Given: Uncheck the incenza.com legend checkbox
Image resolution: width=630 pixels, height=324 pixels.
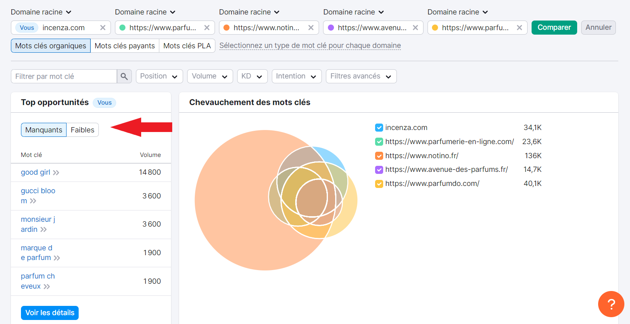Looking at the screenshot, I should pyautogui.click(x=379, y=128).
